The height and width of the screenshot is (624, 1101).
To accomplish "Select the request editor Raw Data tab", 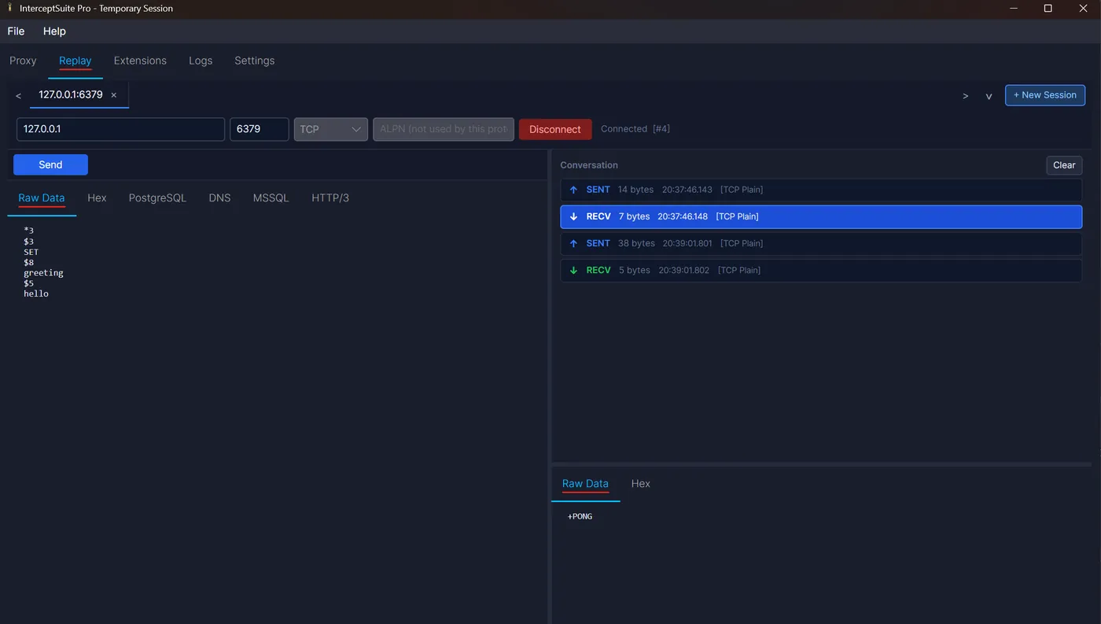I will pos(42,198).
